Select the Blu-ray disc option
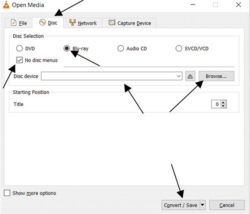Image resolution: width=250 pixels, height=214 pixels. 67,49
